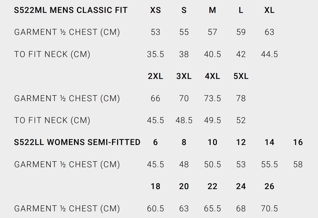Click the 35.5 neck value under XS

pyautogui.click(x=155, y=54)
